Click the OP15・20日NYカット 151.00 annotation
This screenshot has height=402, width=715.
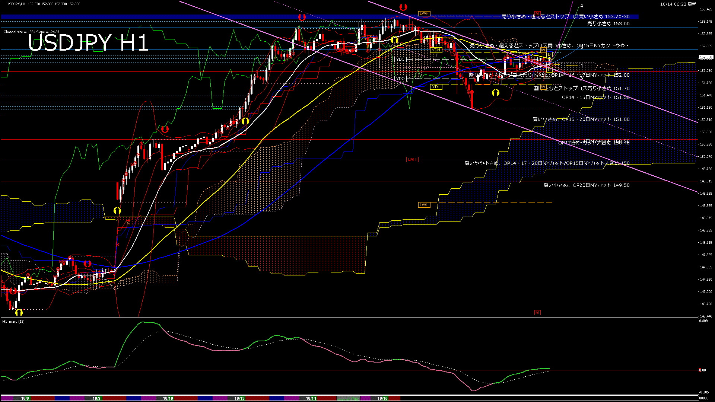(581, 119)
